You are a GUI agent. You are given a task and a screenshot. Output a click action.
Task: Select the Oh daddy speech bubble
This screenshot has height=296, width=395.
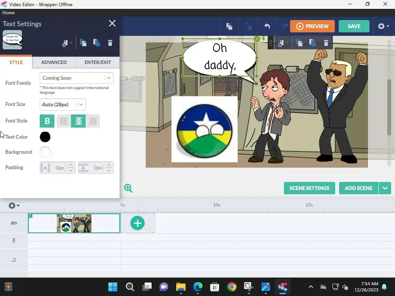[x=219, y=57]
